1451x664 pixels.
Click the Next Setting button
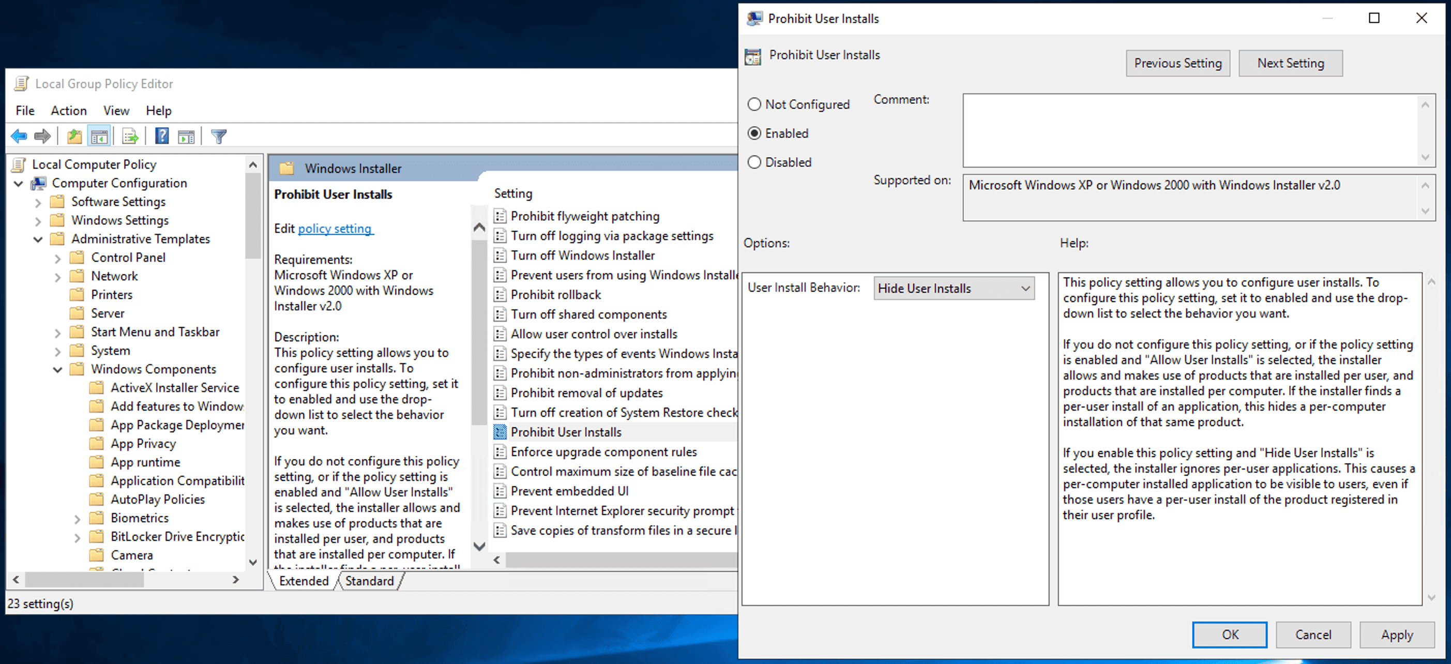click(1290, 63)
